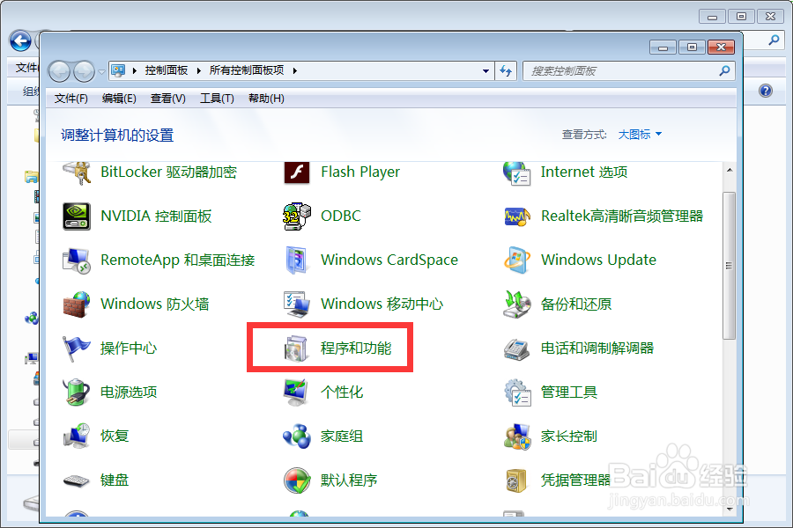Open 编辑(E) menu
Screen dimensions: 793x528
[119, 99]
